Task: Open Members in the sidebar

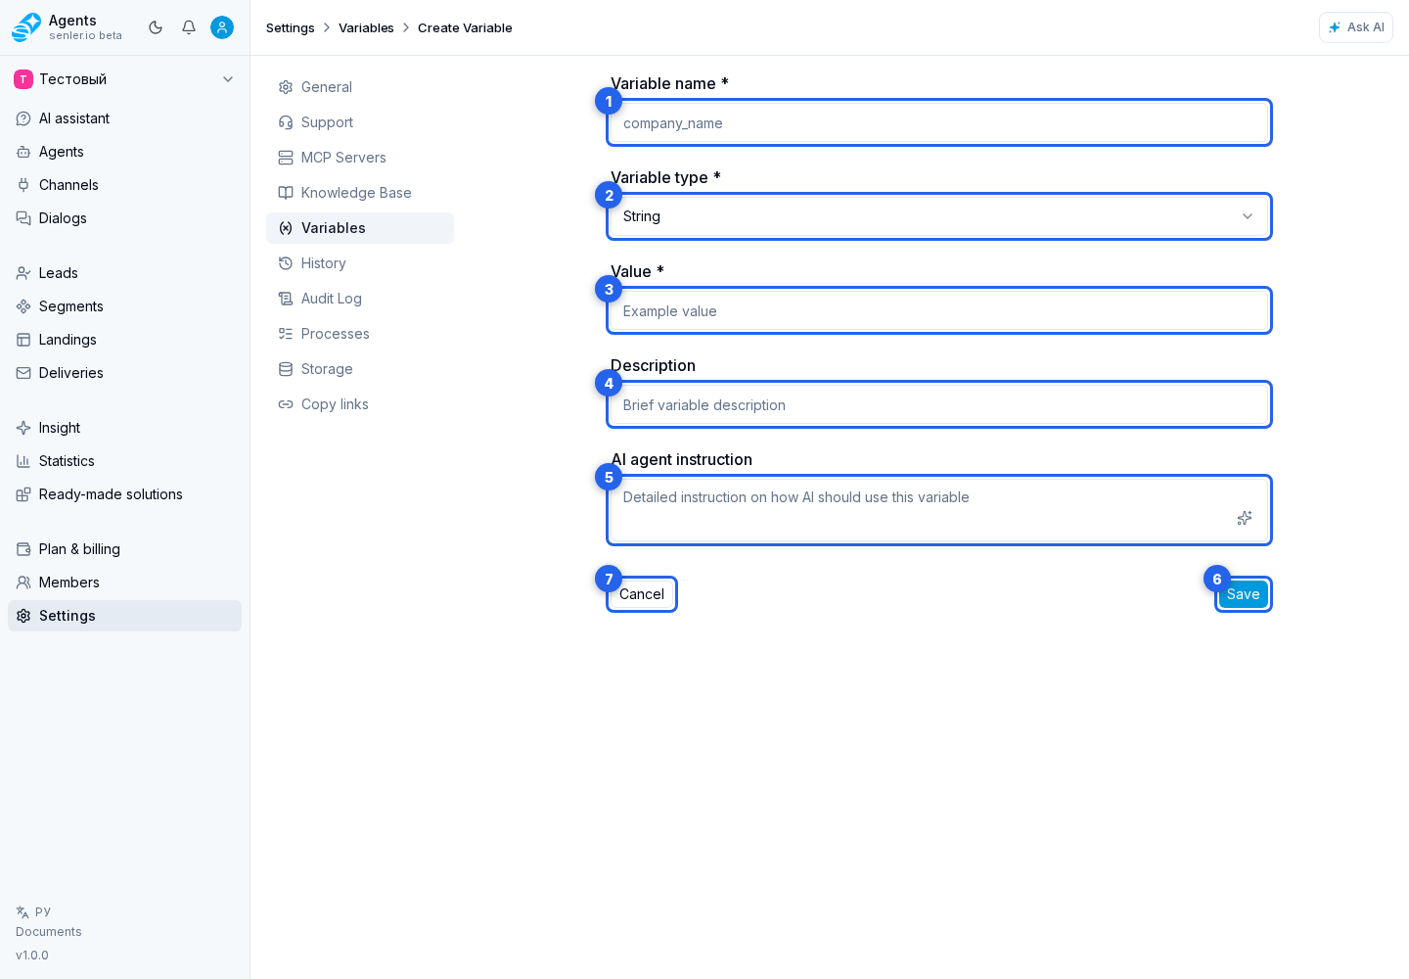Action: 124,583
